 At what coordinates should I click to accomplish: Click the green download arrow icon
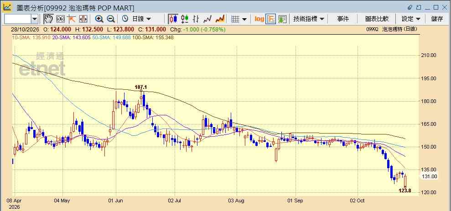point(282,19)
